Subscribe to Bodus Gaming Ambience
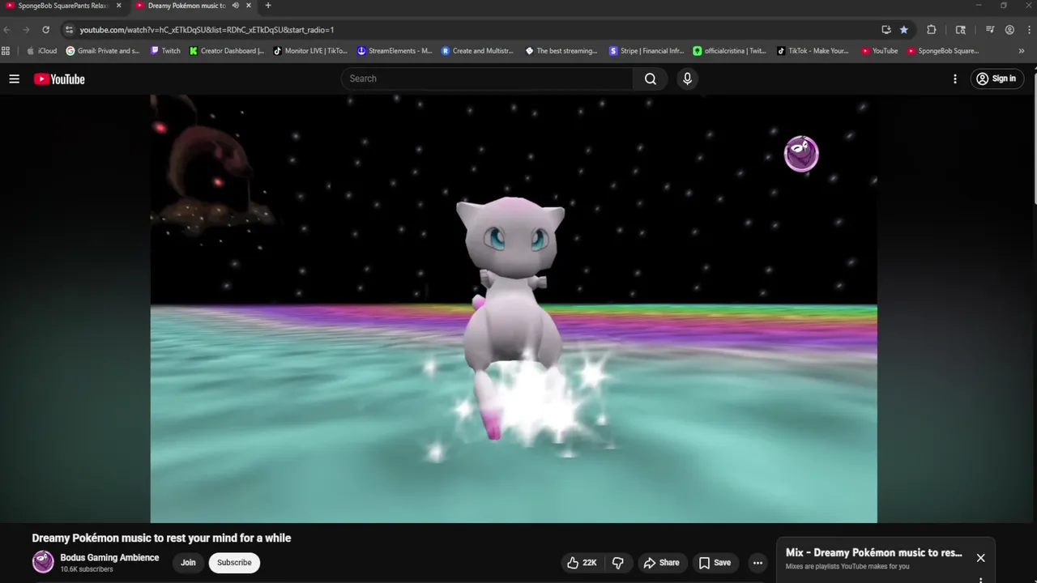Image resolution: width=1037 pixels, height=583 pixels. tap(234, 563)
